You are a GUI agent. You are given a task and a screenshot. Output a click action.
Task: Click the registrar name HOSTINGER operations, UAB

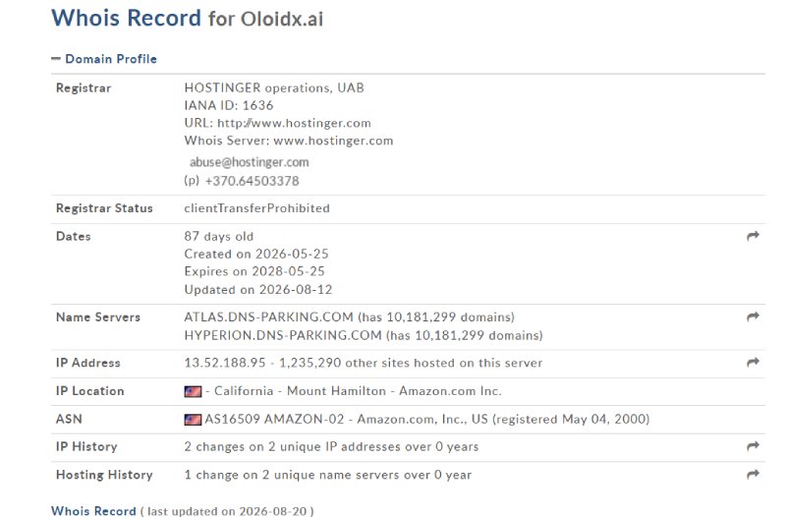(274, 87)
